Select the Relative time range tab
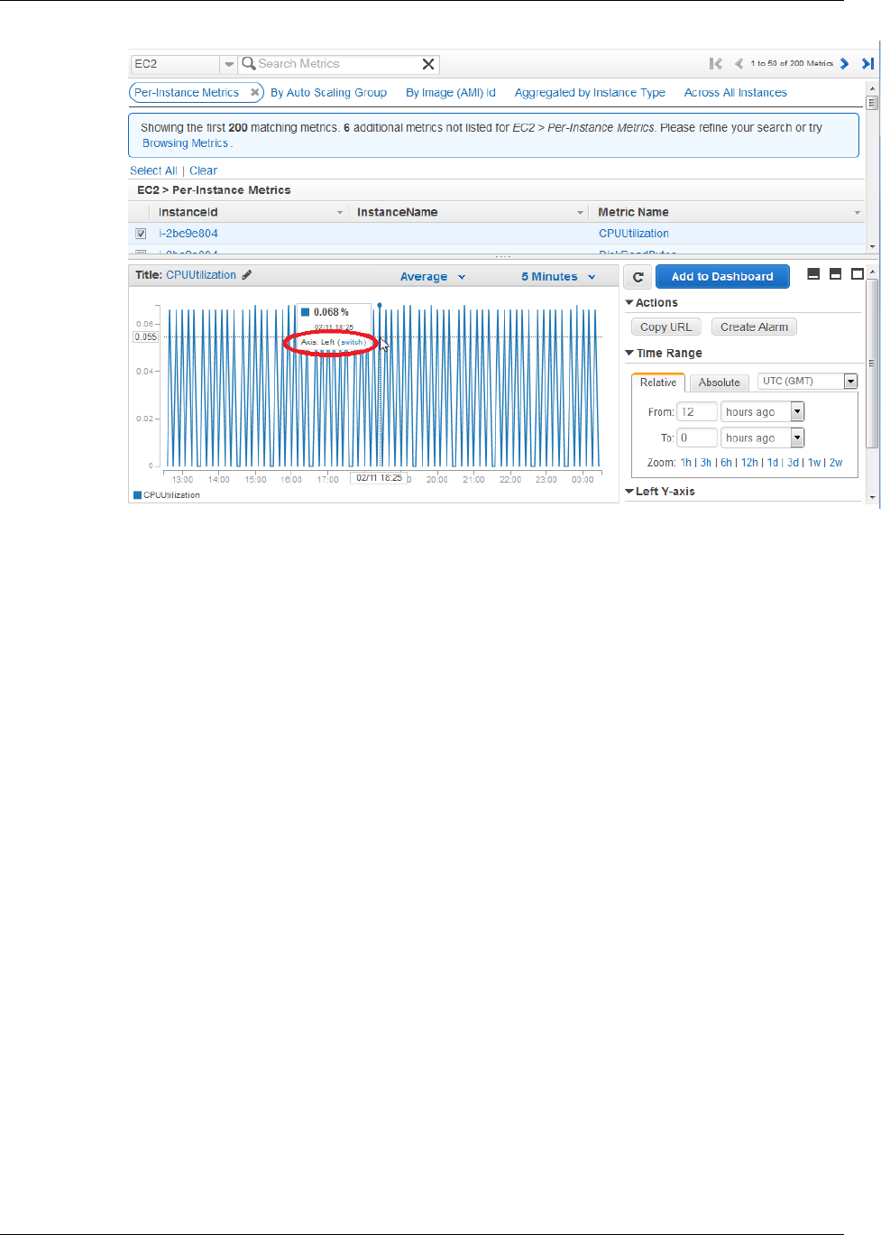Viewport: 881px width, 1235px height. pos(658,382)
